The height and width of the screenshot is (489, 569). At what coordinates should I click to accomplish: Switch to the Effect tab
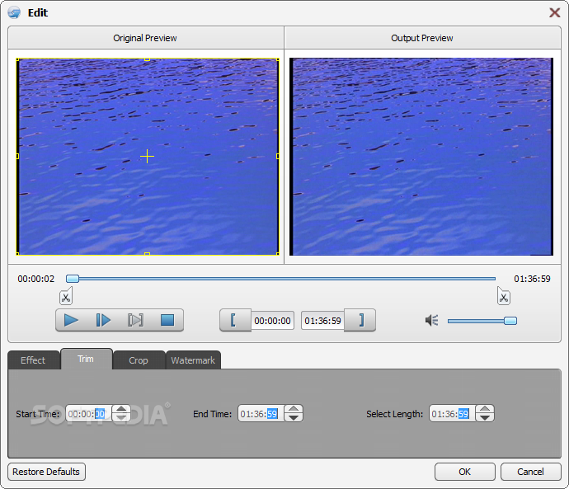click(33, 360)
